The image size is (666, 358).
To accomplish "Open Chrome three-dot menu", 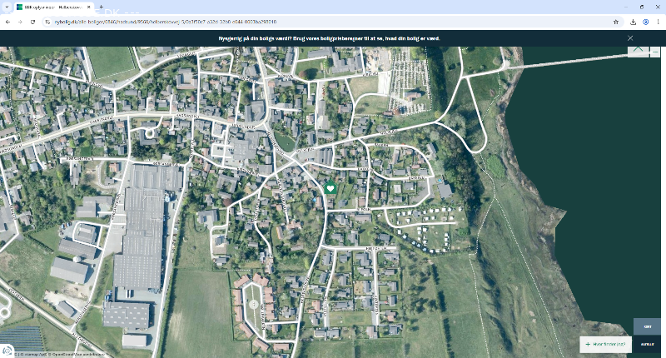I will (x=658, y=22).
